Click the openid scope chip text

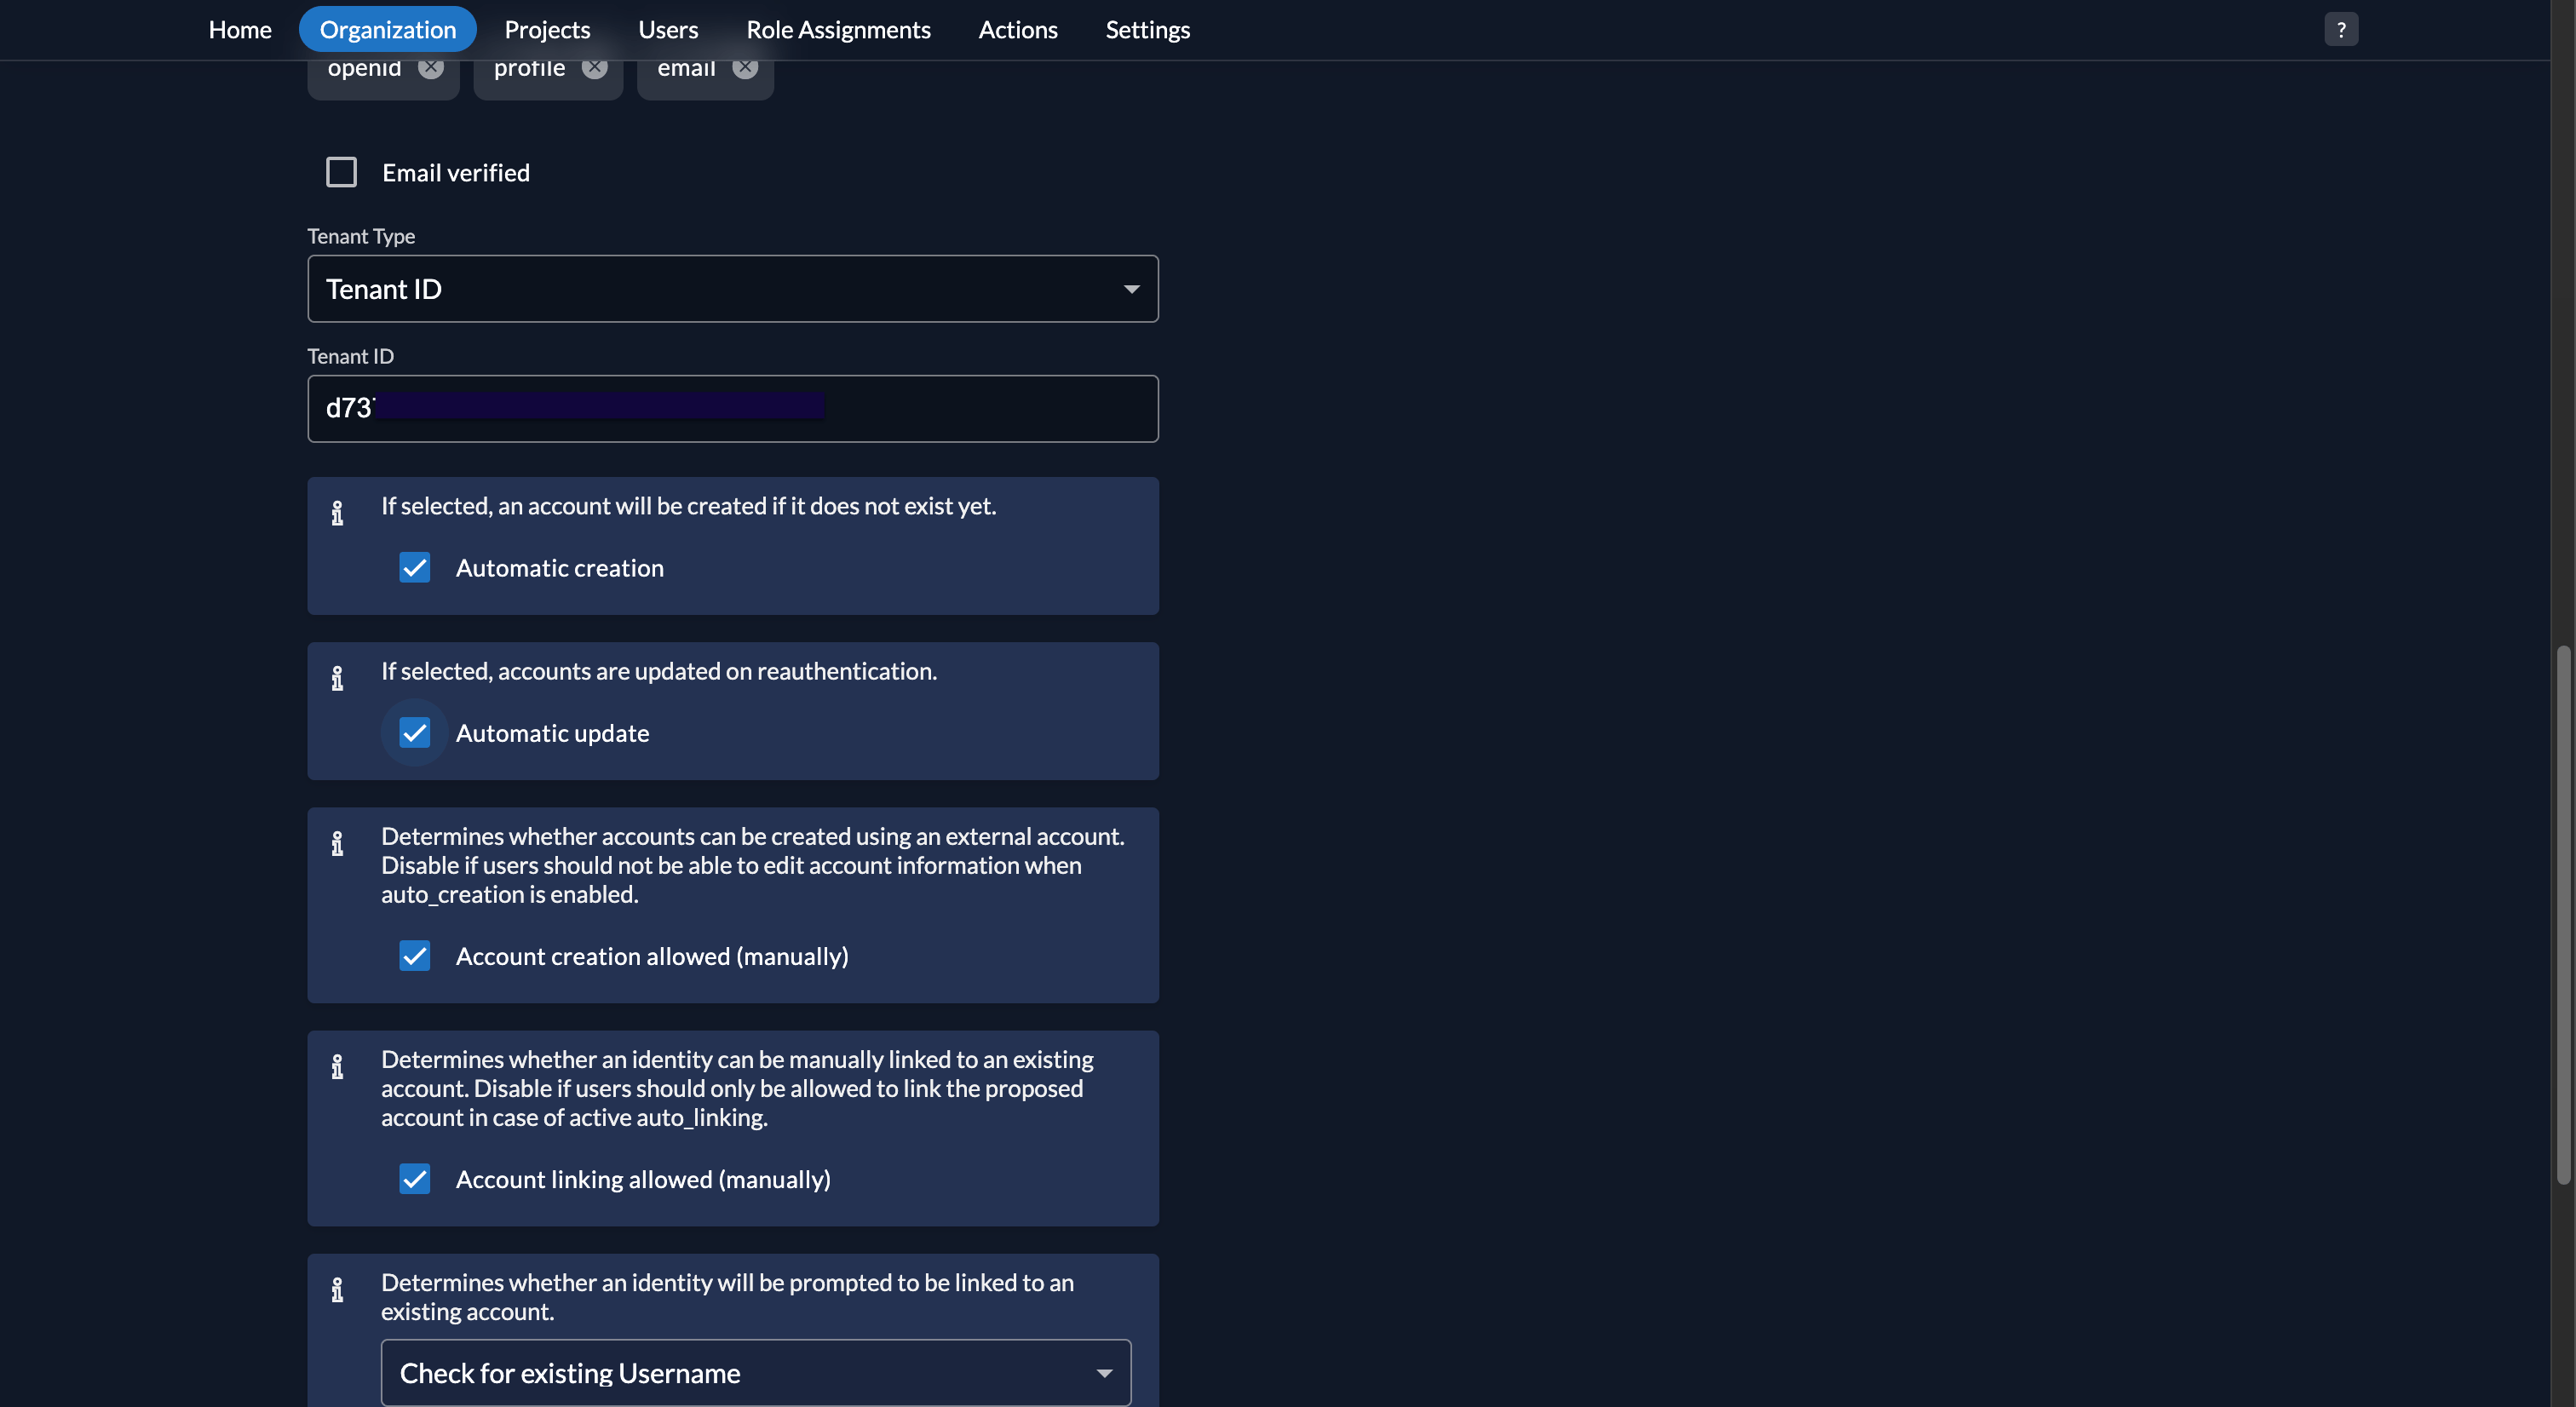pos(364,68)
